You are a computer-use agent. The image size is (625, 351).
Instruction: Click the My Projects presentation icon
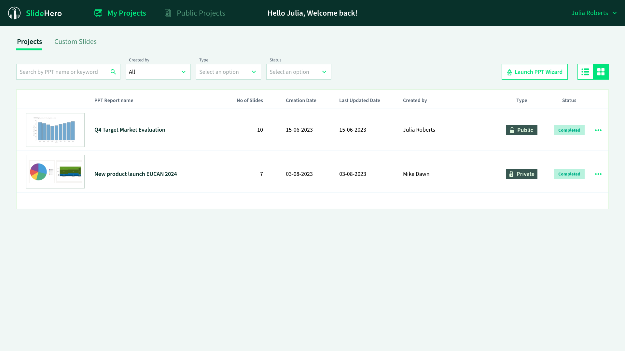pyautogui.click(x=98, y=13)
